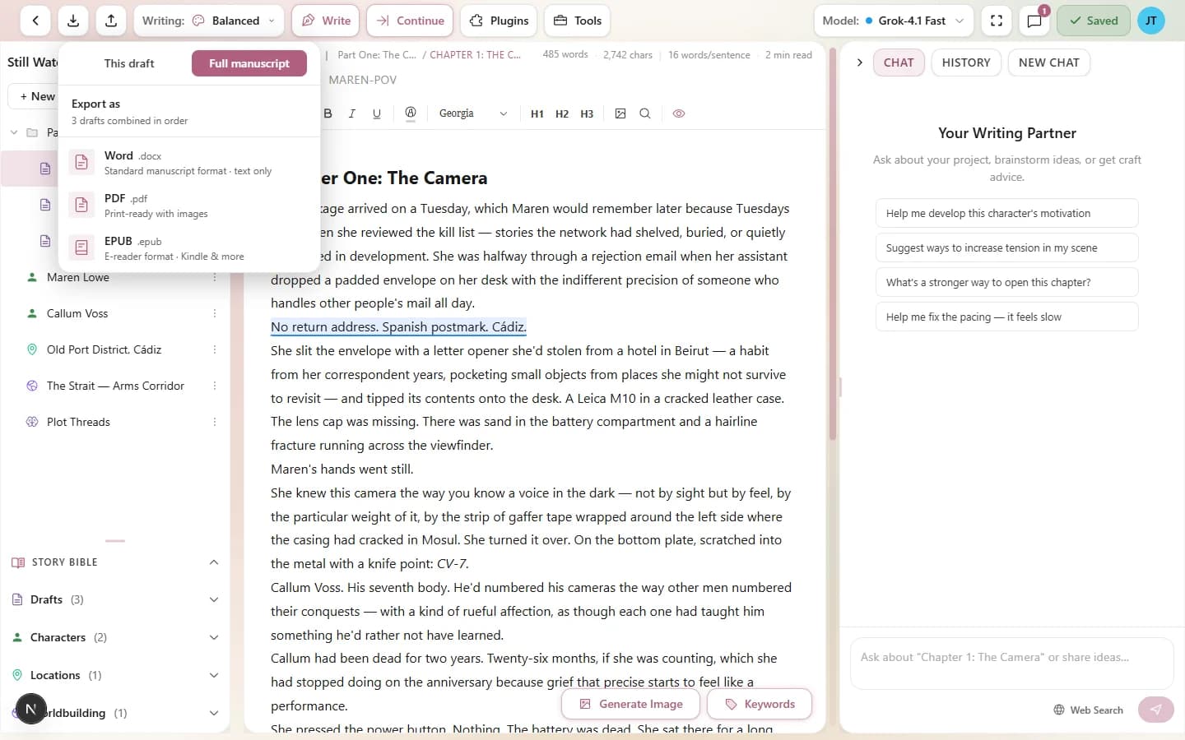The image size is (1185, 740).
Task: Click the editor vertical scrollbar
Action: point(832,247)
